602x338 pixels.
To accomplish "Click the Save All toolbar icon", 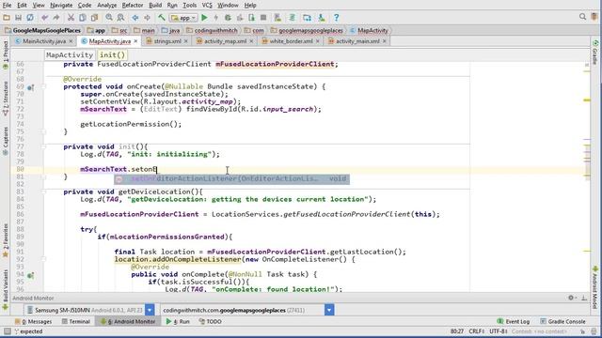I will pos(18,18).
